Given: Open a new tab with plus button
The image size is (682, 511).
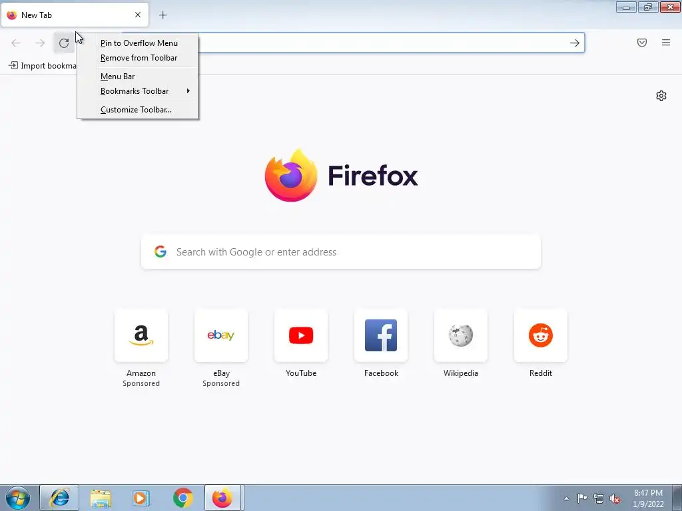Looking at the screenshot, I should pyautogui.click(x=163, y=15).
